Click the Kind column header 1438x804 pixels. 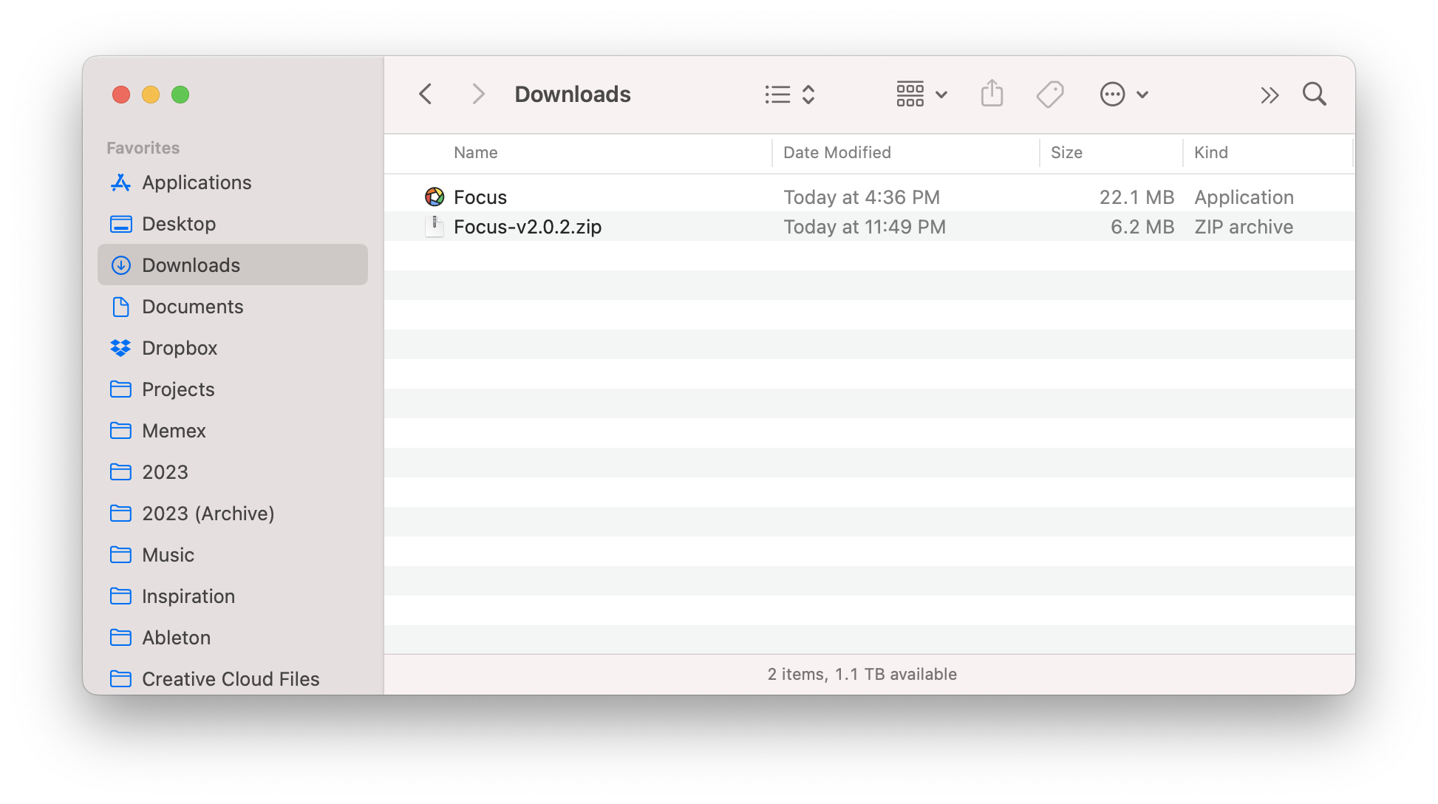click(1210, 152)
